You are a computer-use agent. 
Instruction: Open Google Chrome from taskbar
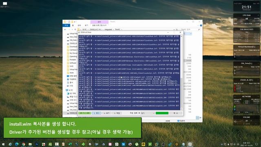(x=24, y=144)
